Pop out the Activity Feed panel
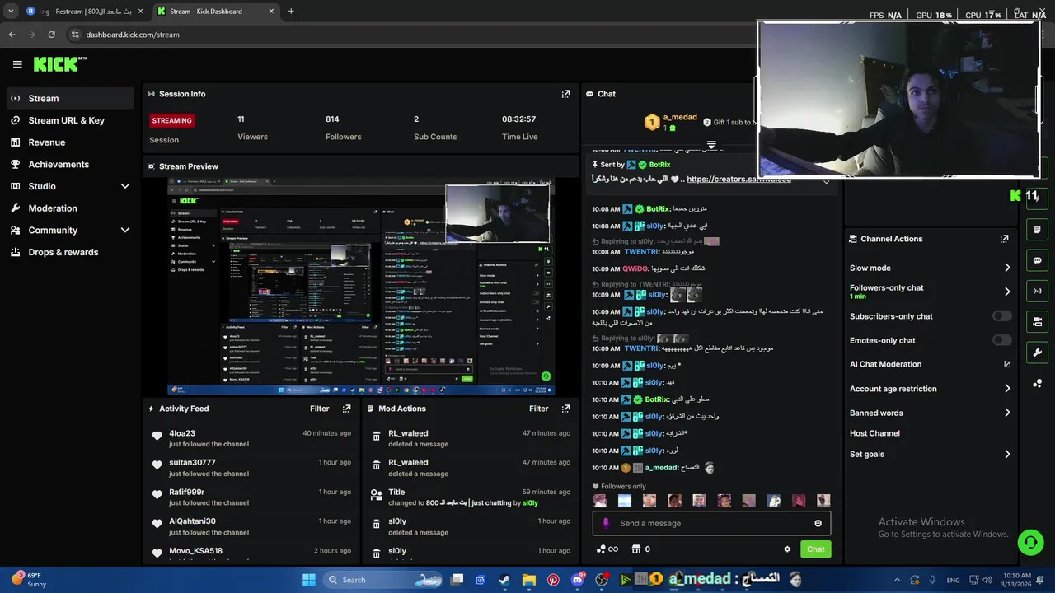The height and width of the screenshot is (593, 1055). tap(346, 409)
